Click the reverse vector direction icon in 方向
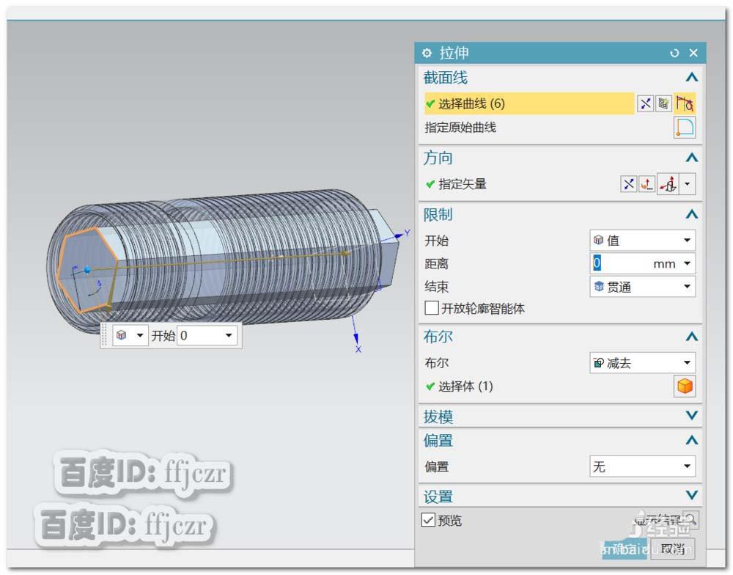 pos(629,184)
